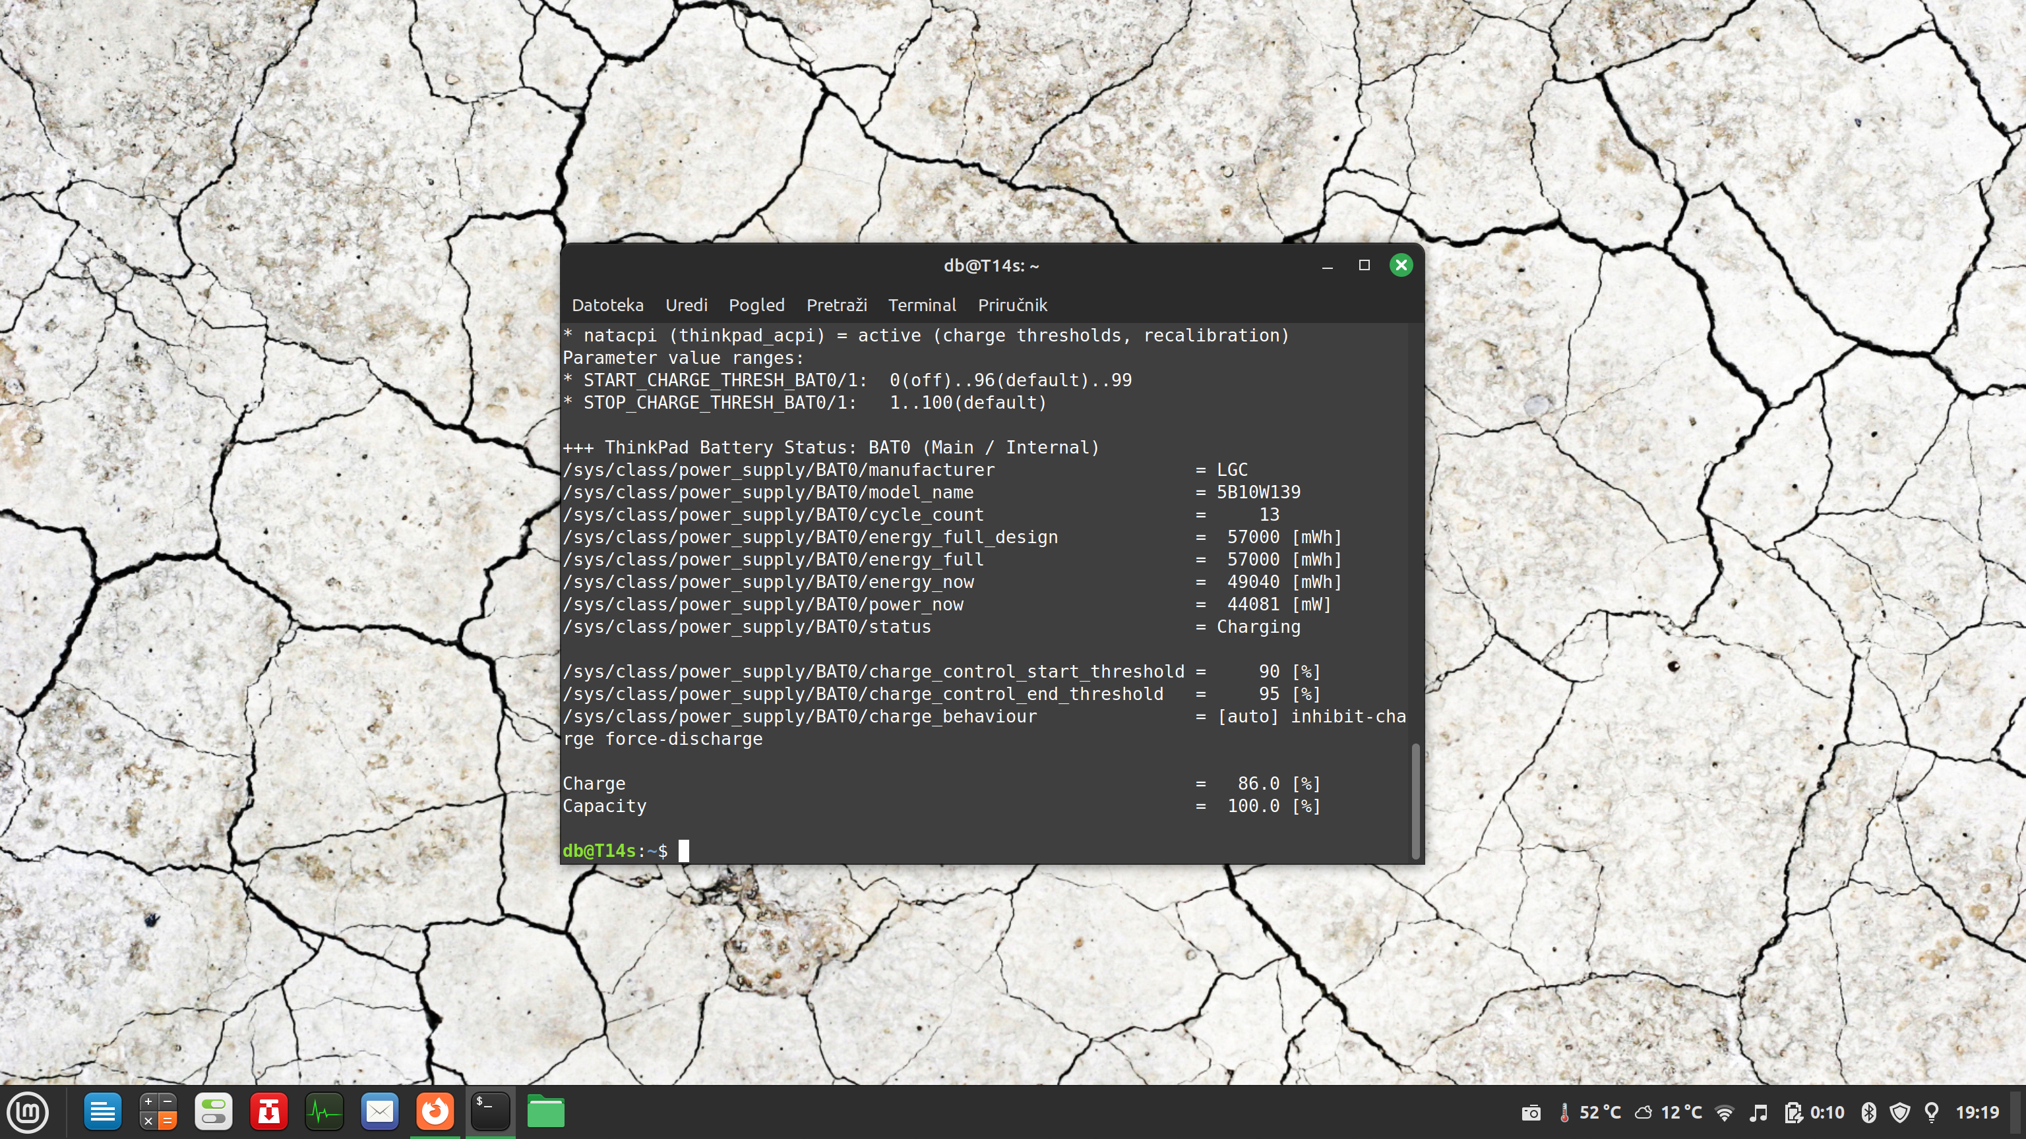The height and width of the screenshot is (1139, 2026).
Task: Open the settings toggles app icon
Action: tap(214, 1112)
